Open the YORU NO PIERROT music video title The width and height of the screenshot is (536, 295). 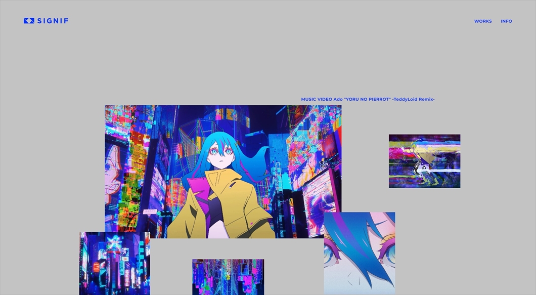coord(368,99)
